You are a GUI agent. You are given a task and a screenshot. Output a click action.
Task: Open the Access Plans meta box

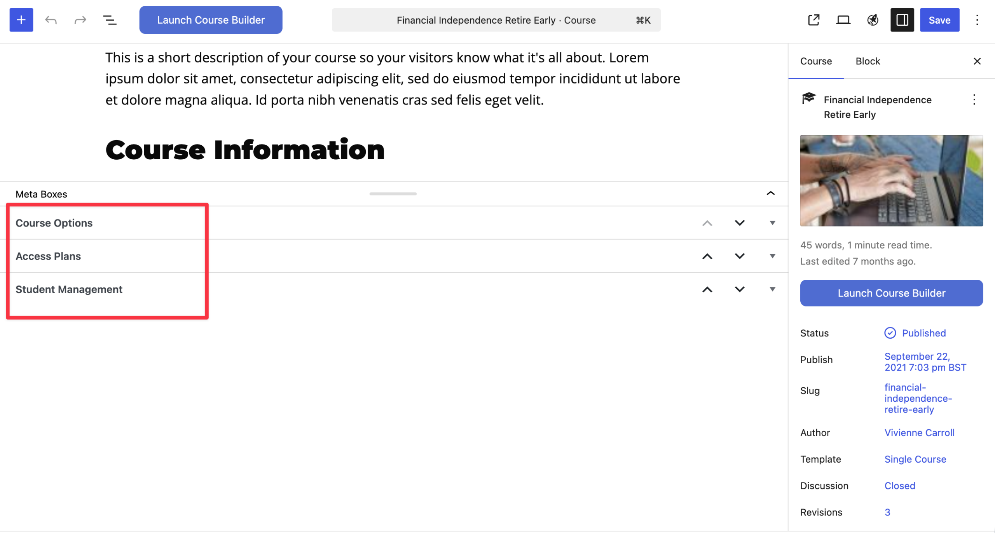[48, 256]
